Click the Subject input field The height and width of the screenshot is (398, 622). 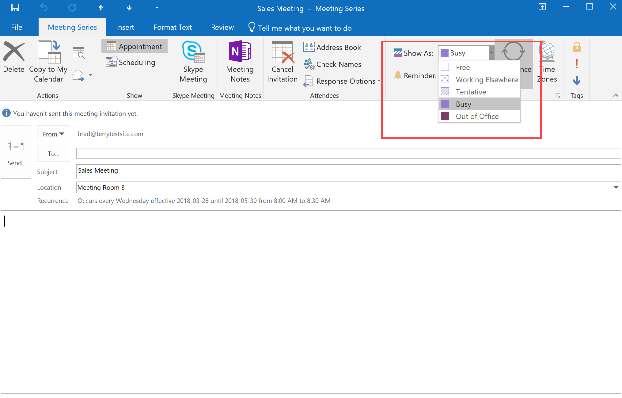pos(345,170)
